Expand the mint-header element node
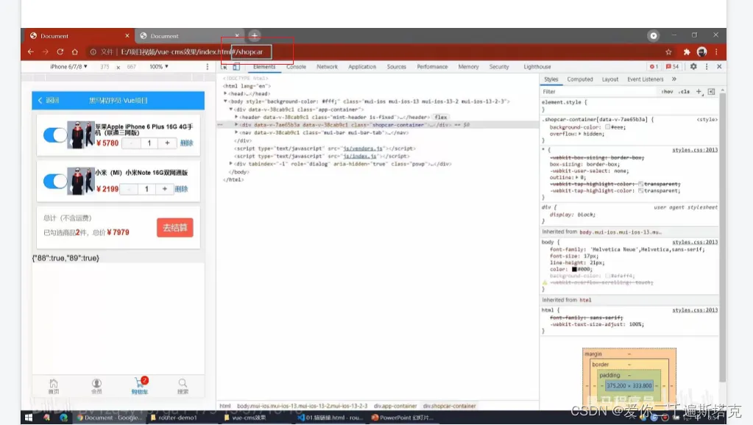 click(x=236, y=117)
